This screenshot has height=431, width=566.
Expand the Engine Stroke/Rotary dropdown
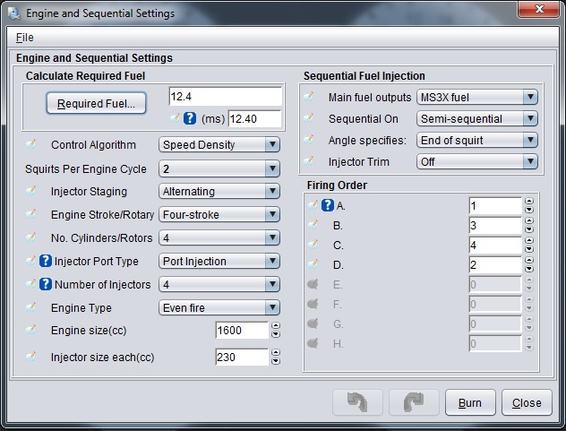[219, 214]
